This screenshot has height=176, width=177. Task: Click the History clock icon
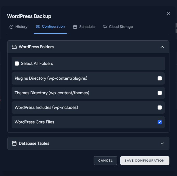click(11, 27)
